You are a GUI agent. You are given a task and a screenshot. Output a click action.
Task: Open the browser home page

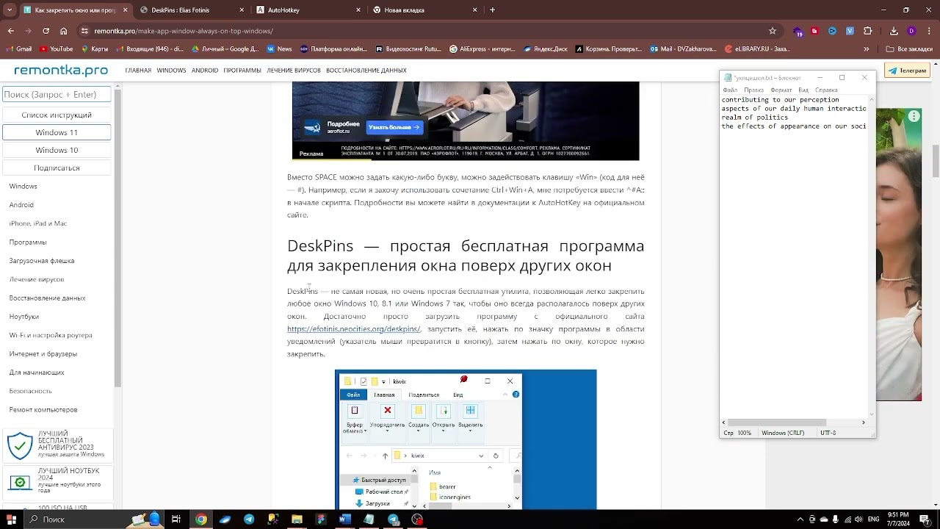(64, 31)
